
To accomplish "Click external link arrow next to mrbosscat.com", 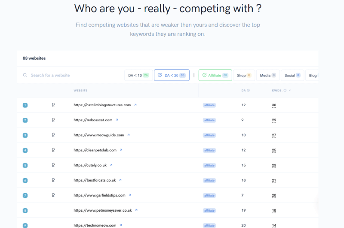I will tap(117, 120).
